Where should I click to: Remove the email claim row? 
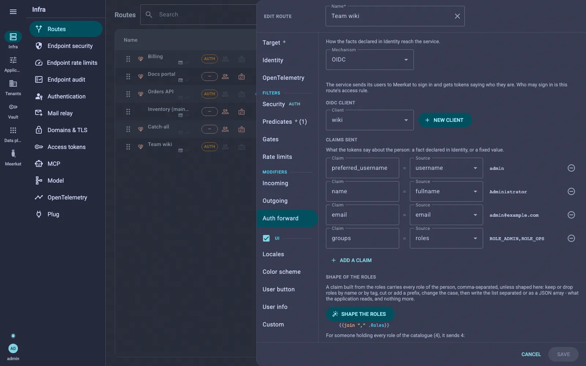point(571,215)
